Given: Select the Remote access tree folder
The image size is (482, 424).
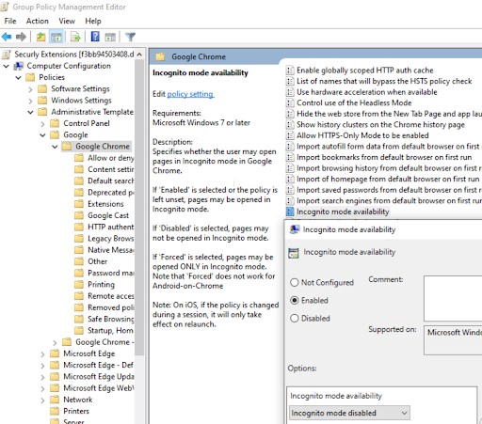Looking at the screenshot, I should click(110, 296).
